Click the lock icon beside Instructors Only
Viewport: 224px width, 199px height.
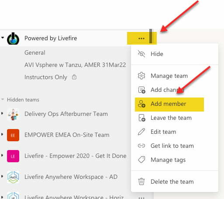pos(74,77)
